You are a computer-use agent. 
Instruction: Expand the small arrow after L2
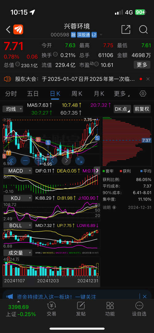point(101,35)
